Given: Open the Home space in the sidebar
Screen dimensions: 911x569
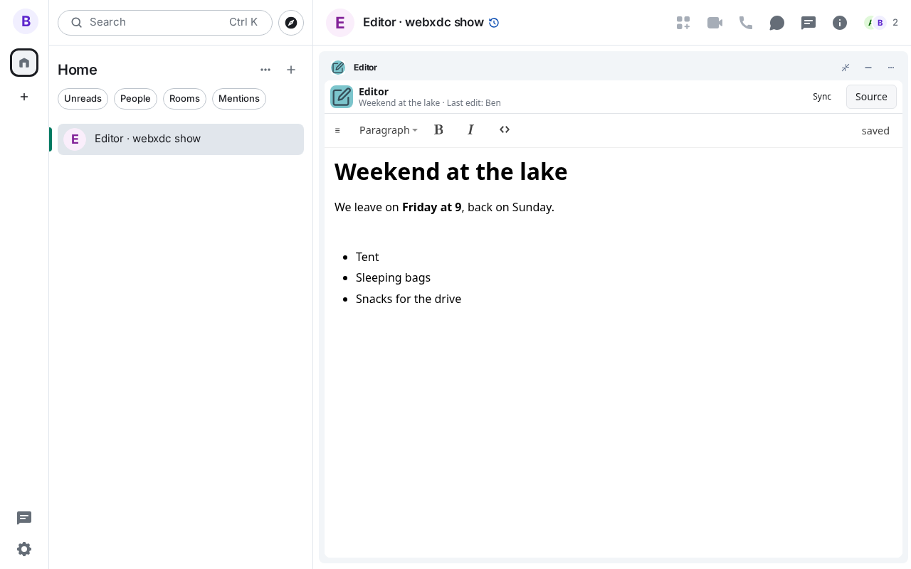Looking at the screenshot, I should coord(24,63).
